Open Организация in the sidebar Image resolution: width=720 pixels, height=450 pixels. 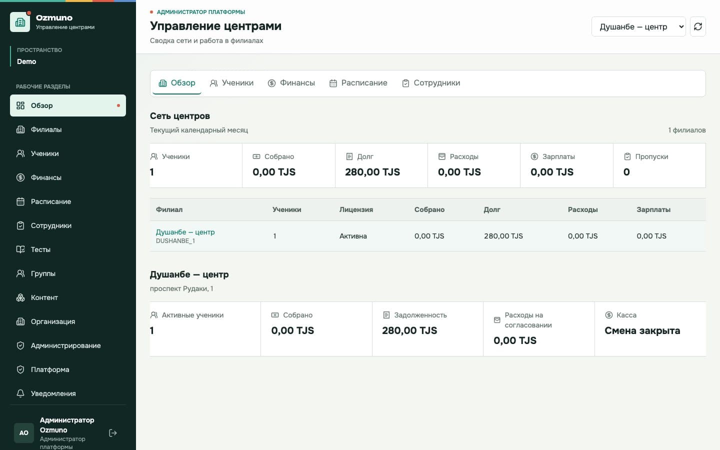coord(68,321)
